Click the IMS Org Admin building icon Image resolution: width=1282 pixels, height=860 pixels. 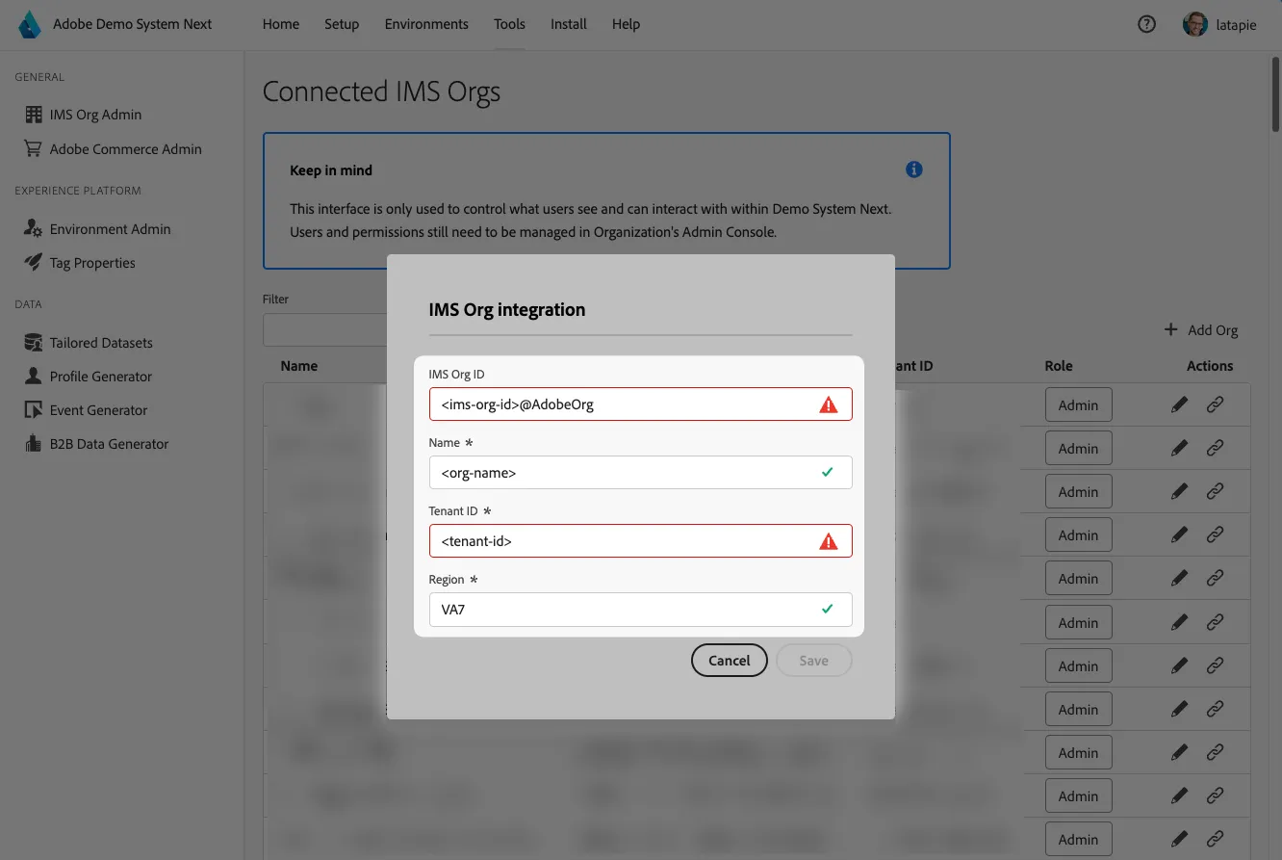pyautogui.click(x=34, y=115)
